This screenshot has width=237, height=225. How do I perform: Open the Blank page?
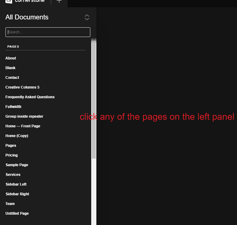pos(11,68)
